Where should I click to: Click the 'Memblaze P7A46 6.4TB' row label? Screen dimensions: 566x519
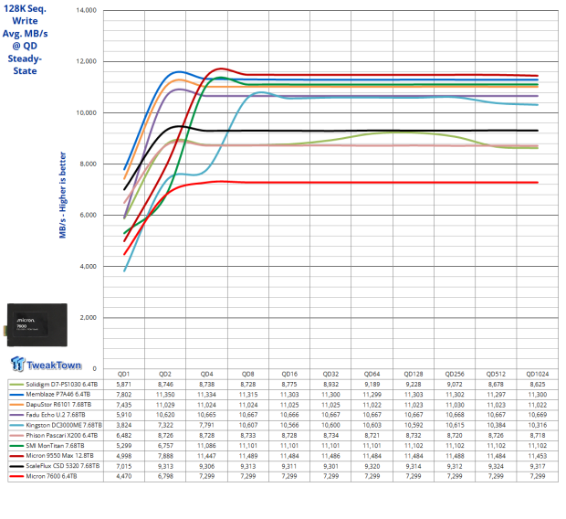58,395
